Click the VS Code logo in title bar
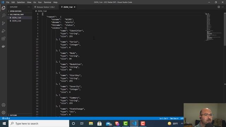This screenshot has height=127, width=226. pyautogui.click(x=2, y=2)
